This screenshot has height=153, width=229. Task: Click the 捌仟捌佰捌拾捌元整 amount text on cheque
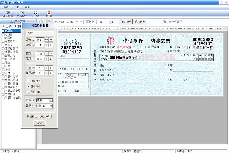tap(124, 57)
